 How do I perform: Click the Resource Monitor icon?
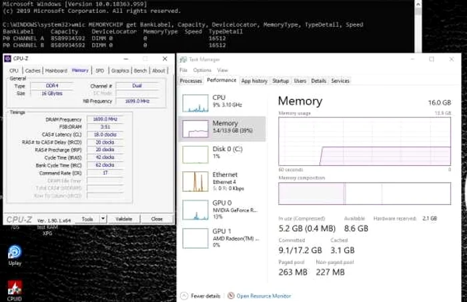231,296
